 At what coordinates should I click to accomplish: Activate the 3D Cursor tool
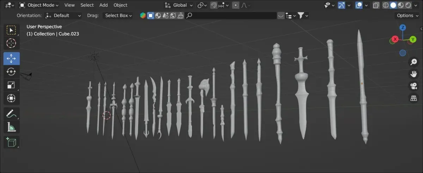tap(11, 43)
